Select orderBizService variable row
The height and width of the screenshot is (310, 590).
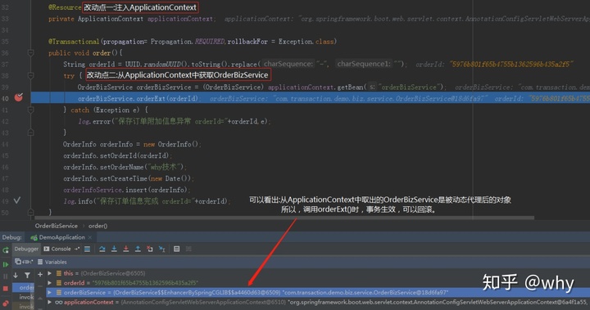point(317,292)
